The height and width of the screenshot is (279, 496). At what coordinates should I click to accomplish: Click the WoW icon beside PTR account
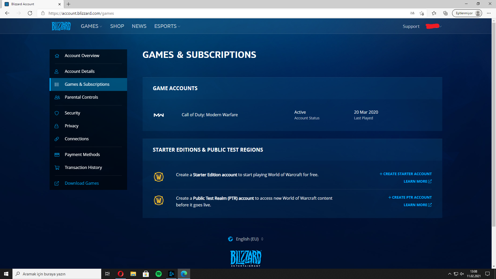click(159, 200)
